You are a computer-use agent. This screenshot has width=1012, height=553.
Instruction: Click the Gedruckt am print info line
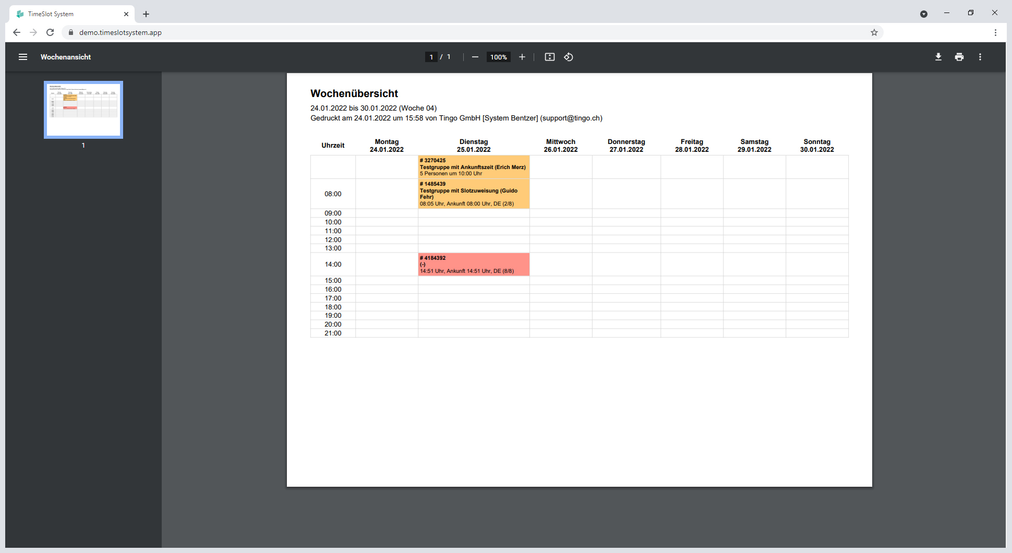click(456, 118)
